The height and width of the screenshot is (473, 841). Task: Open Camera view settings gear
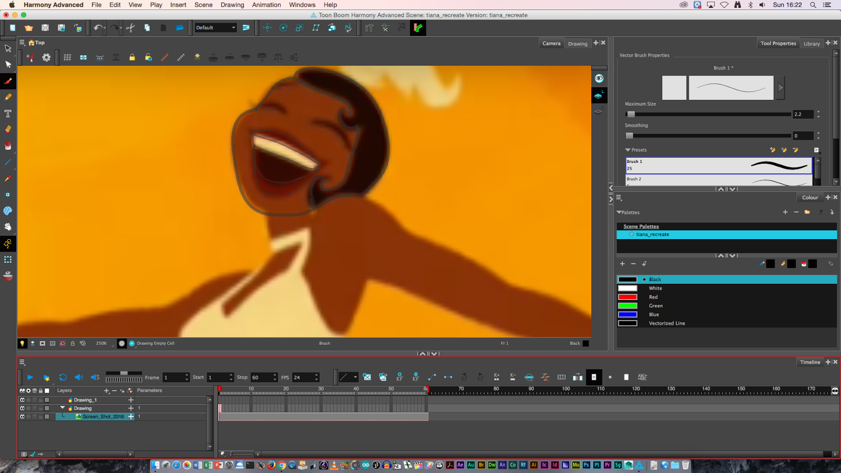coord(46,57)
